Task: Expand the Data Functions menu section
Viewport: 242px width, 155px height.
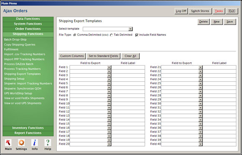Action: [x=28, y=19]
